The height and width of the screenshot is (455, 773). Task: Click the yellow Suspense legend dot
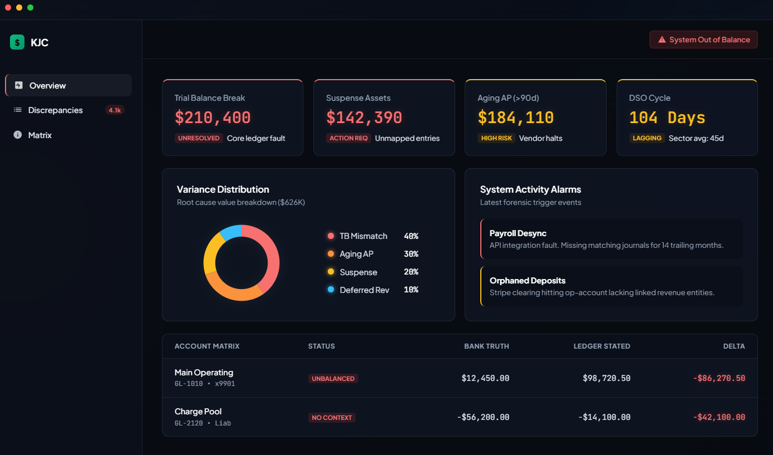[x=331, y=272]
